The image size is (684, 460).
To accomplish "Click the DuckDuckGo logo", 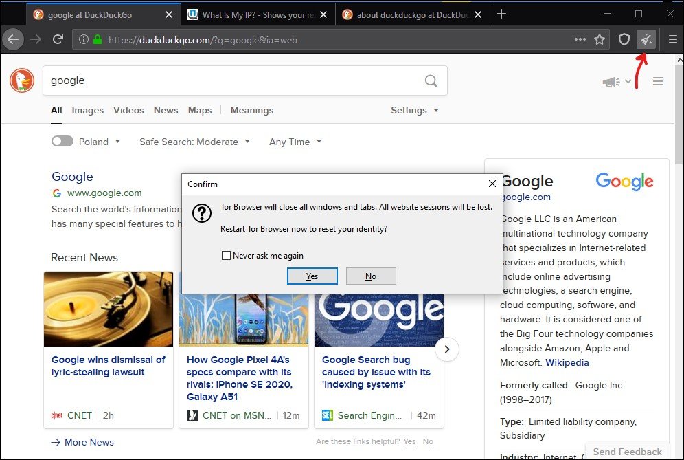I will (22, 80).
